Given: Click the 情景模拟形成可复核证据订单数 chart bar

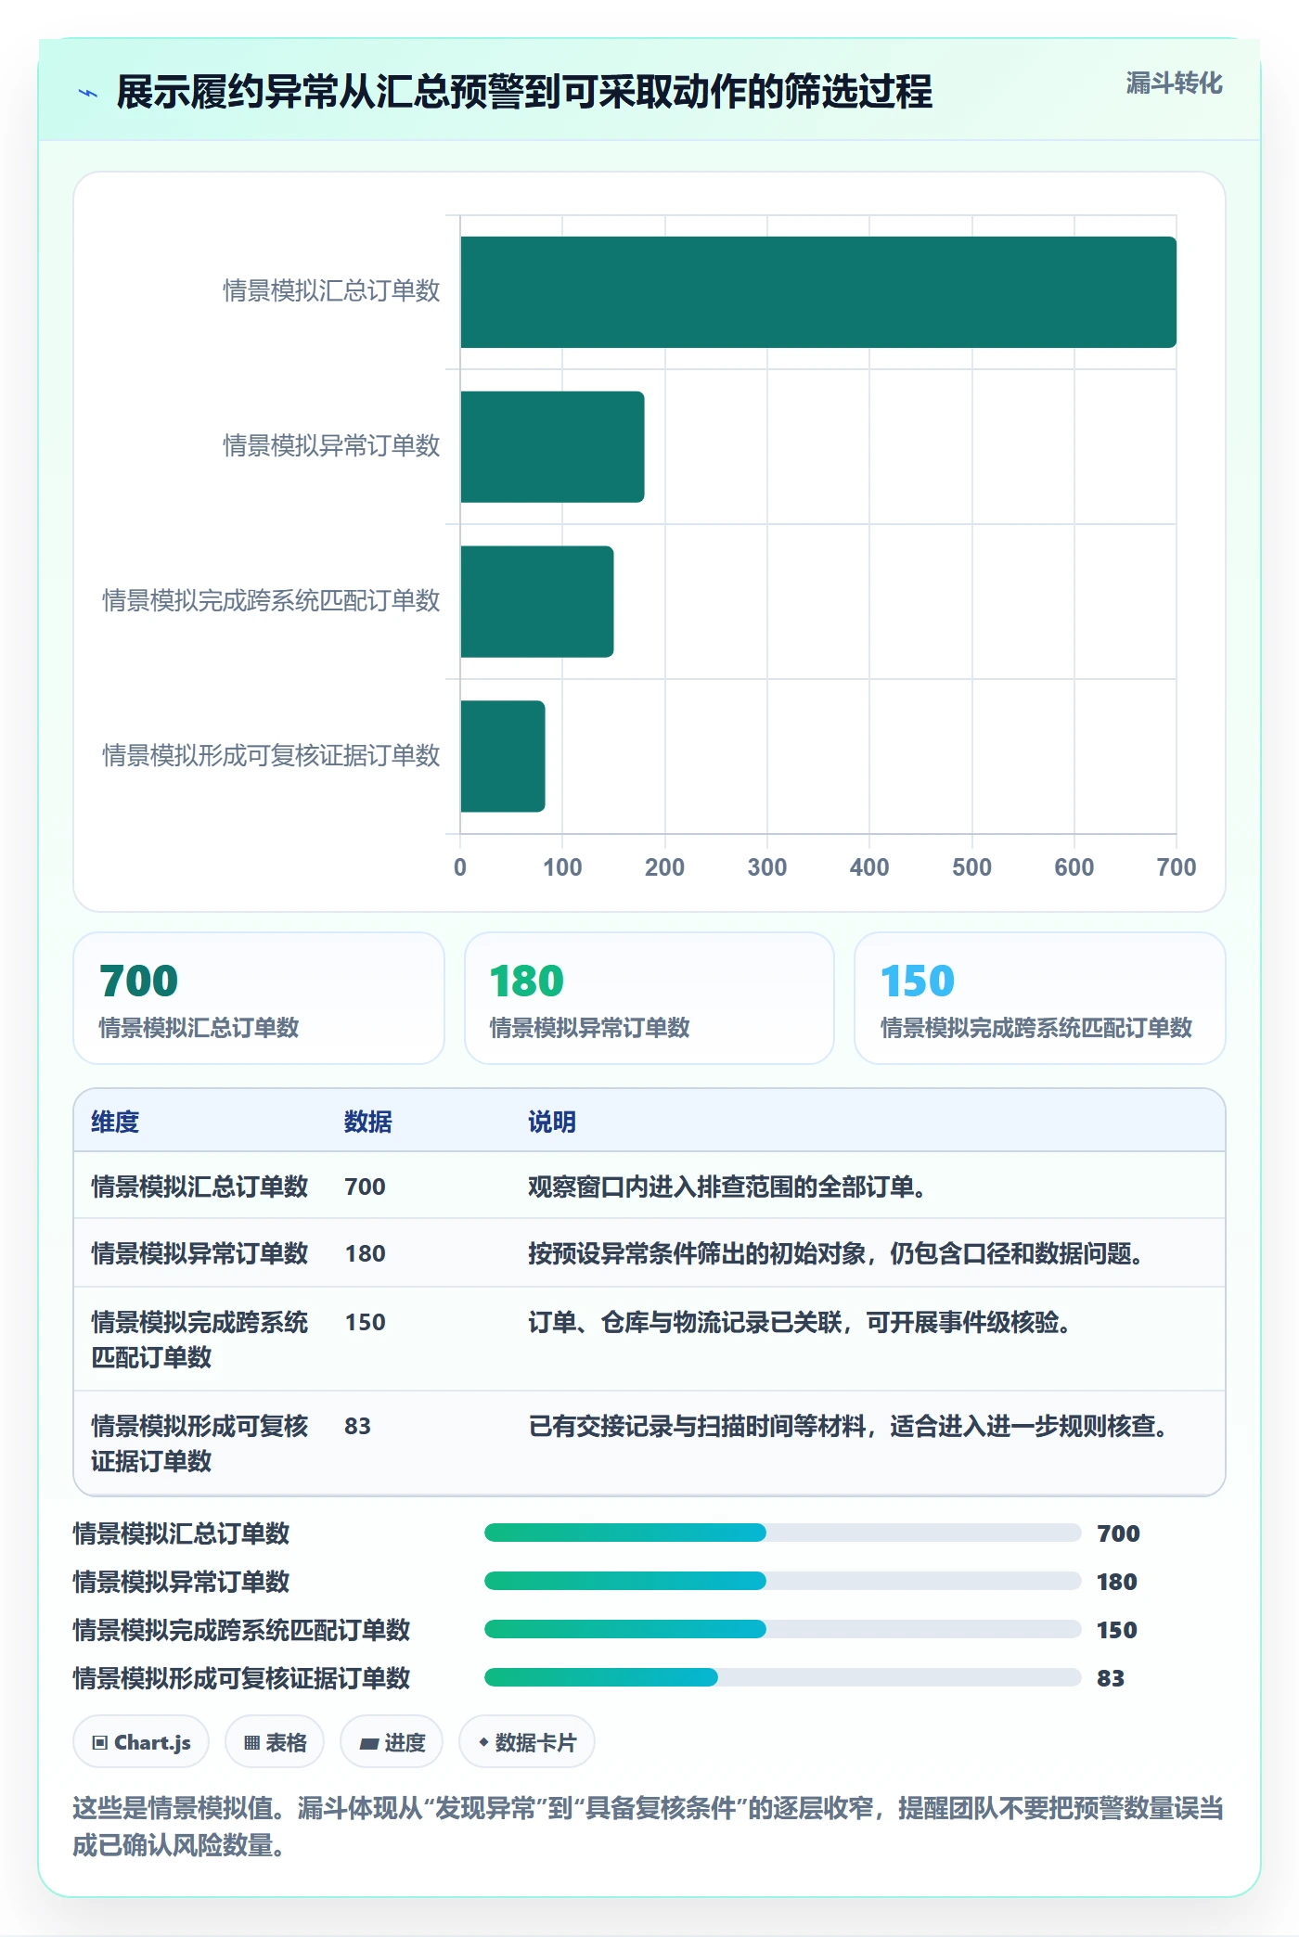Looking at the screenshot, I should pos(503,756).
